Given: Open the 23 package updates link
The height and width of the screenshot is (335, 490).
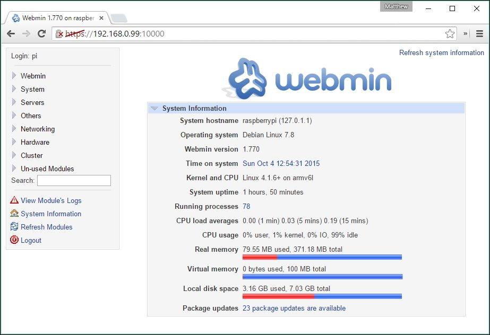Looking at the screenshot, I should point(294,308).
